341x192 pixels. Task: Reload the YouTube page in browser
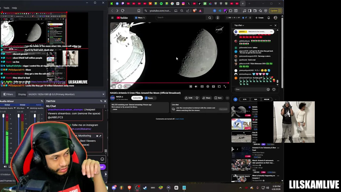pos(123,11)
